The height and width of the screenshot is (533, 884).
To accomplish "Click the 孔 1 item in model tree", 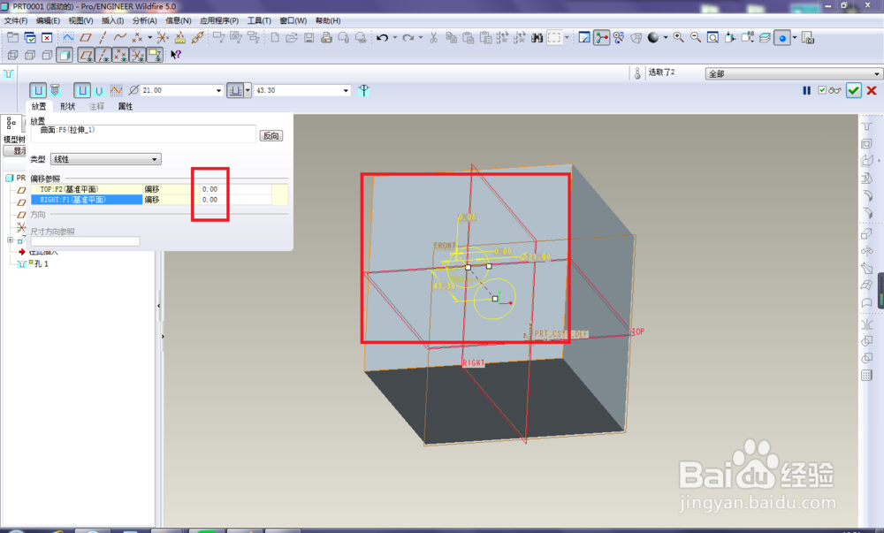I will pyautogui.click(x=41, y=263).
